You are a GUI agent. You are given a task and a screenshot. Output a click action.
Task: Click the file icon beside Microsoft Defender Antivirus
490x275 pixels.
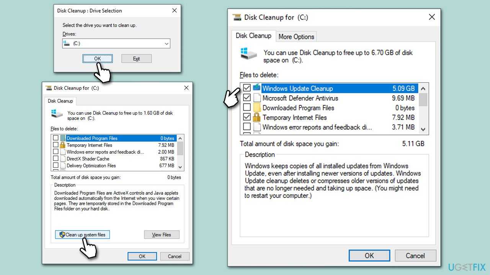tap(256, 98)
